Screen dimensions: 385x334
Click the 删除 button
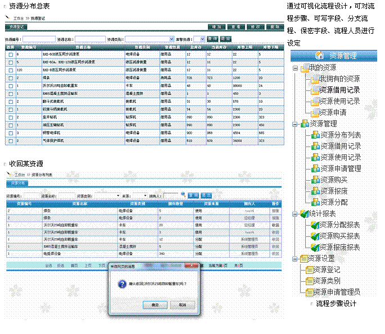tap(275, 27)
